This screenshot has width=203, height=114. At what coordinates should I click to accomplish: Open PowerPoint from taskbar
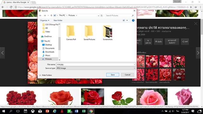click(x=47, y=111)
